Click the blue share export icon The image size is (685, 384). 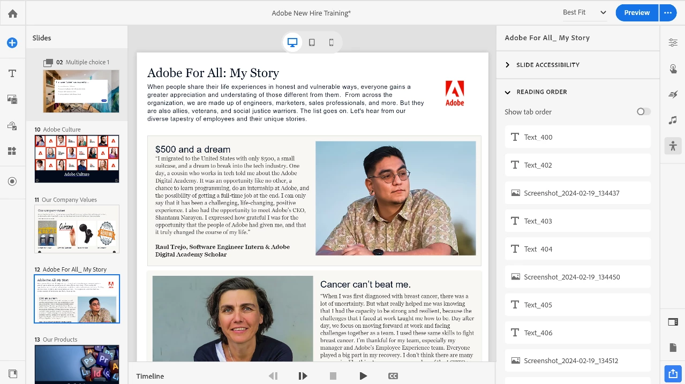(673, 373)
